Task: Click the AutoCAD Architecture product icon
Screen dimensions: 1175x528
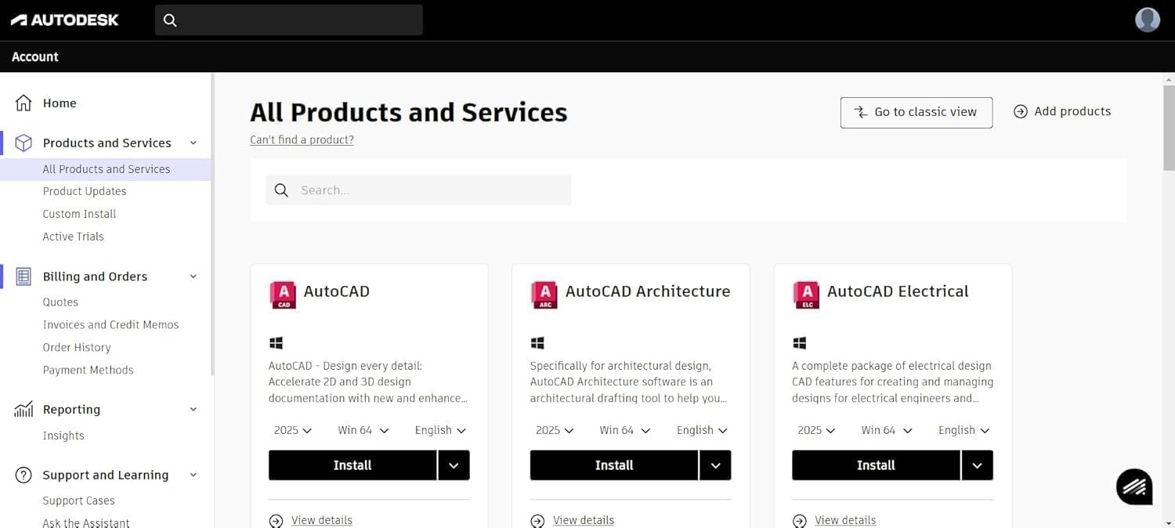Action: pos(544,295)
